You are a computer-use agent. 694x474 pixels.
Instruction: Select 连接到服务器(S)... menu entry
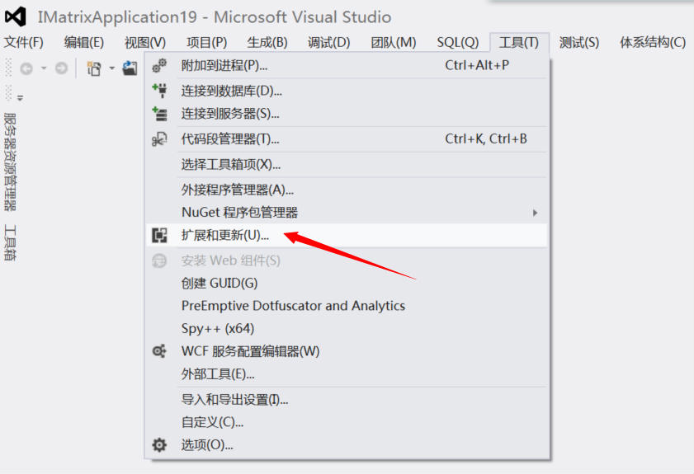coord(347,114)
